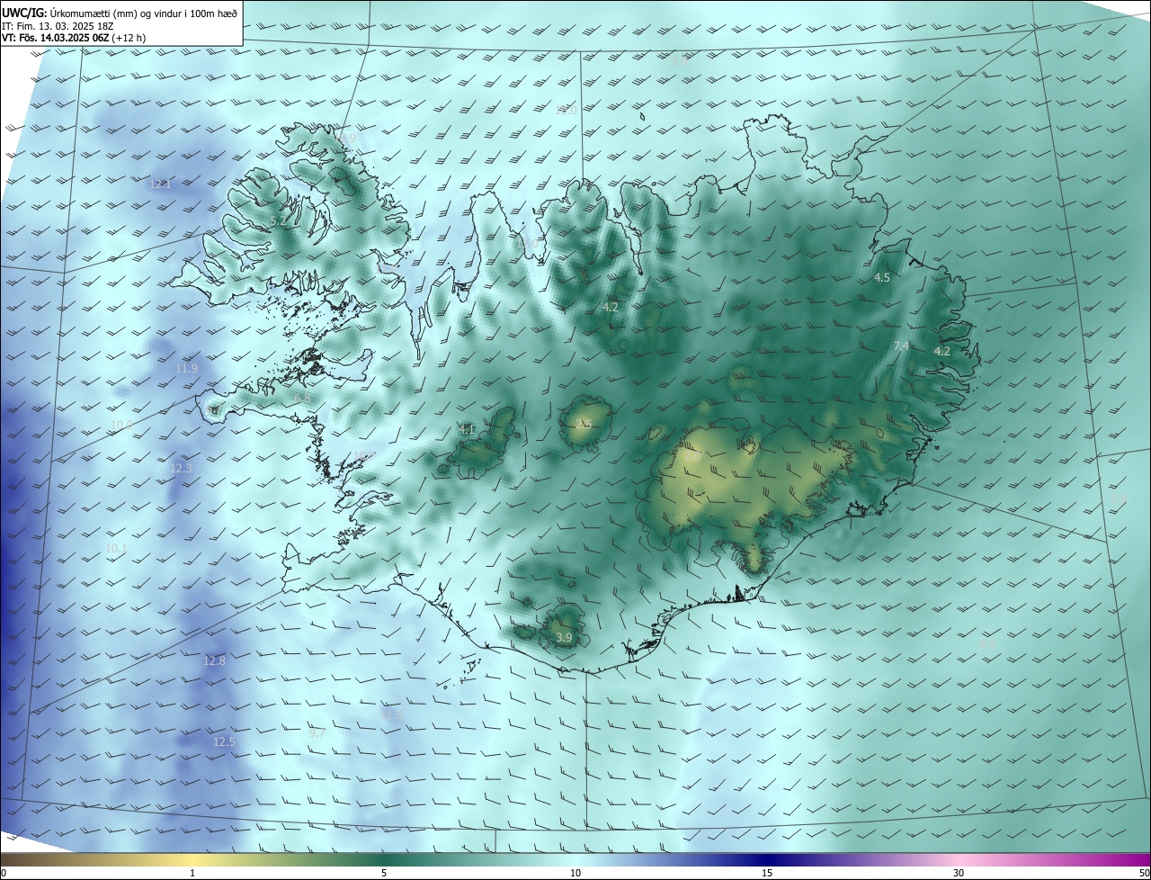Click the 6.8 value label on the map
This screenshot has height=880, width=1151.
[302, 398]
